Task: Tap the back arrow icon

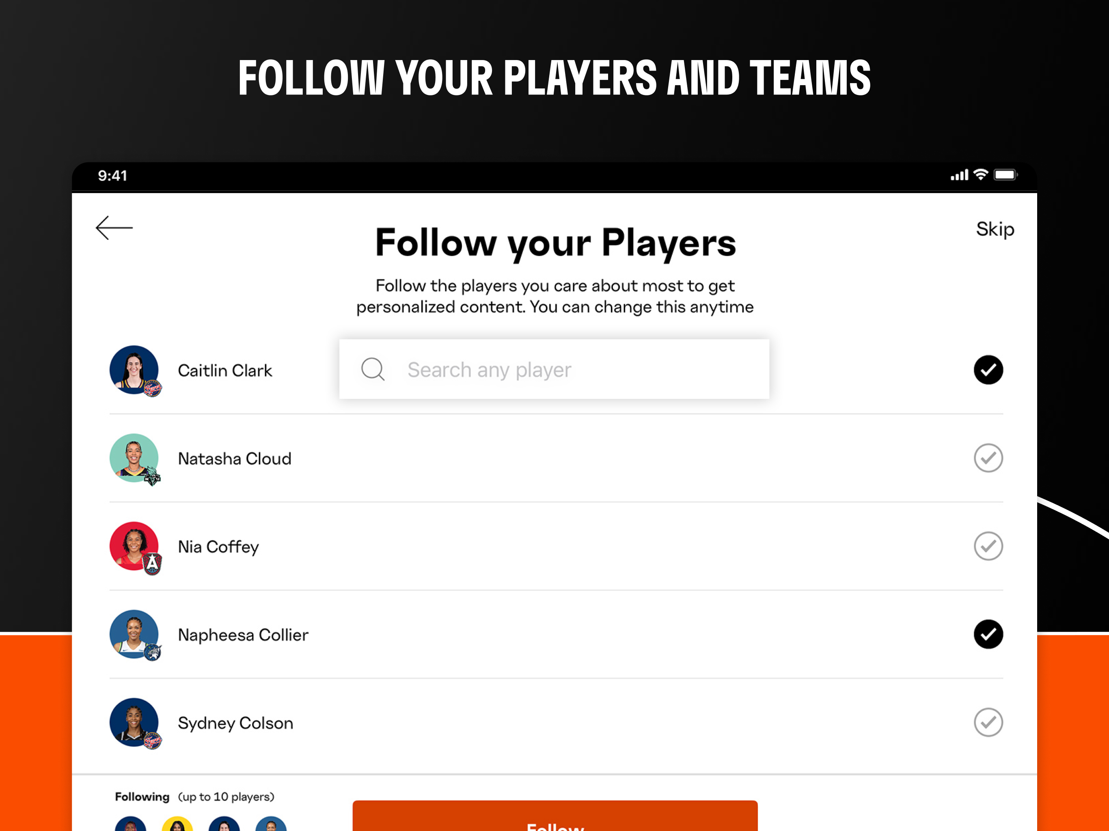Action: coord(114,228)
